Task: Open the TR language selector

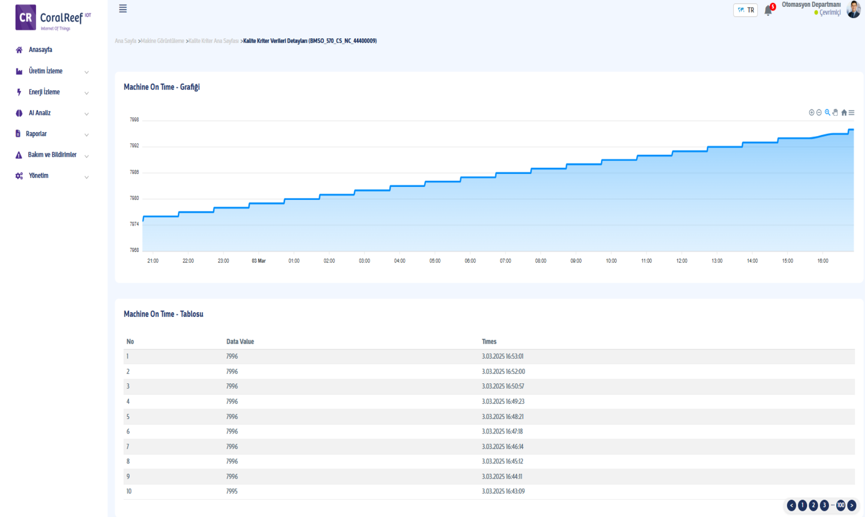Action: click(x=746, y=10)
